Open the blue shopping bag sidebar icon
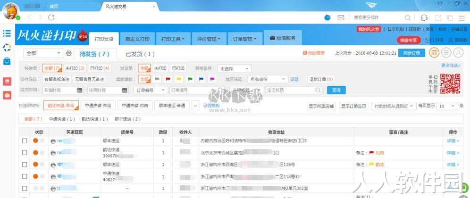The width and height of the screenshot is (470, 198). click(x=7, y=61)
